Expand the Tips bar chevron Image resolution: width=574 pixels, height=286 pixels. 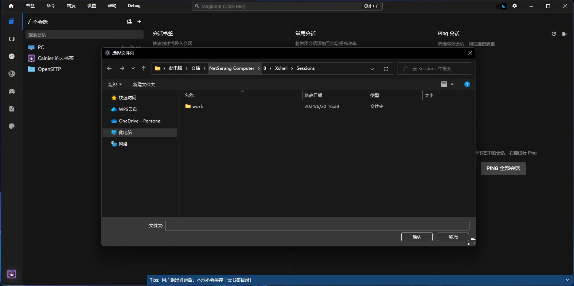pos(567,280)
